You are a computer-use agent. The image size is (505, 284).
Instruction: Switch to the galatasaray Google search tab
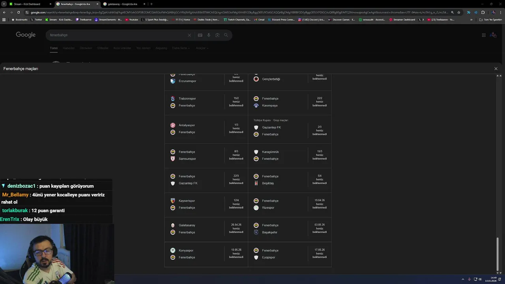click(124, 4)
